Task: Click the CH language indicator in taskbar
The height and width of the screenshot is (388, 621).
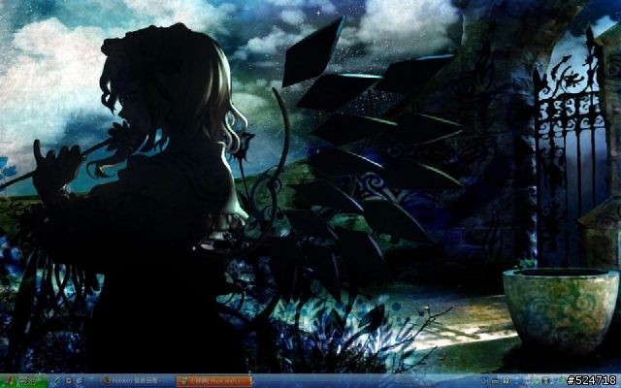Action: [484, 381]
